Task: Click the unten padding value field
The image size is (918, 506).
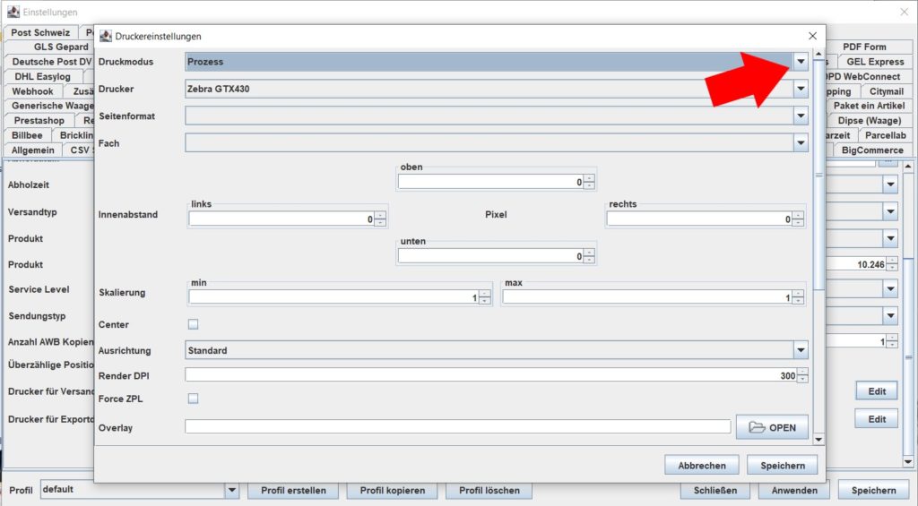Action: click(490, 255)
